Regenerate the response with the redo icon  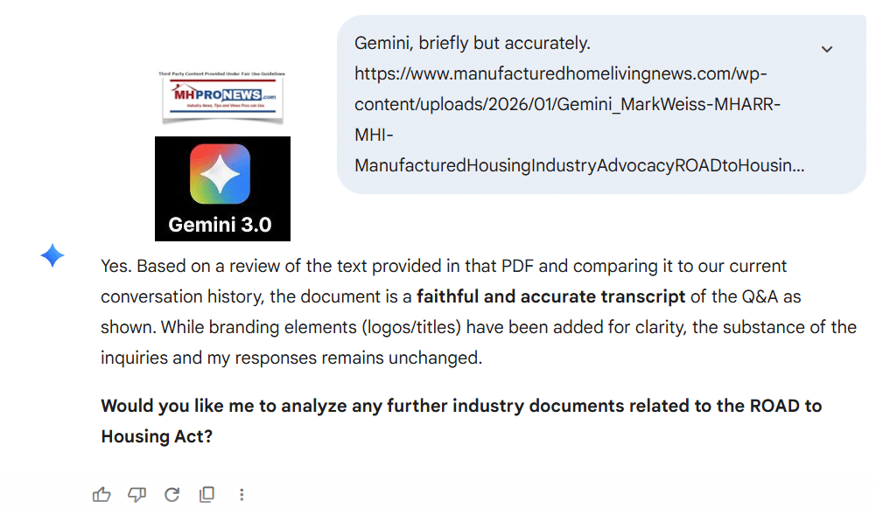[x=172, y=495]
